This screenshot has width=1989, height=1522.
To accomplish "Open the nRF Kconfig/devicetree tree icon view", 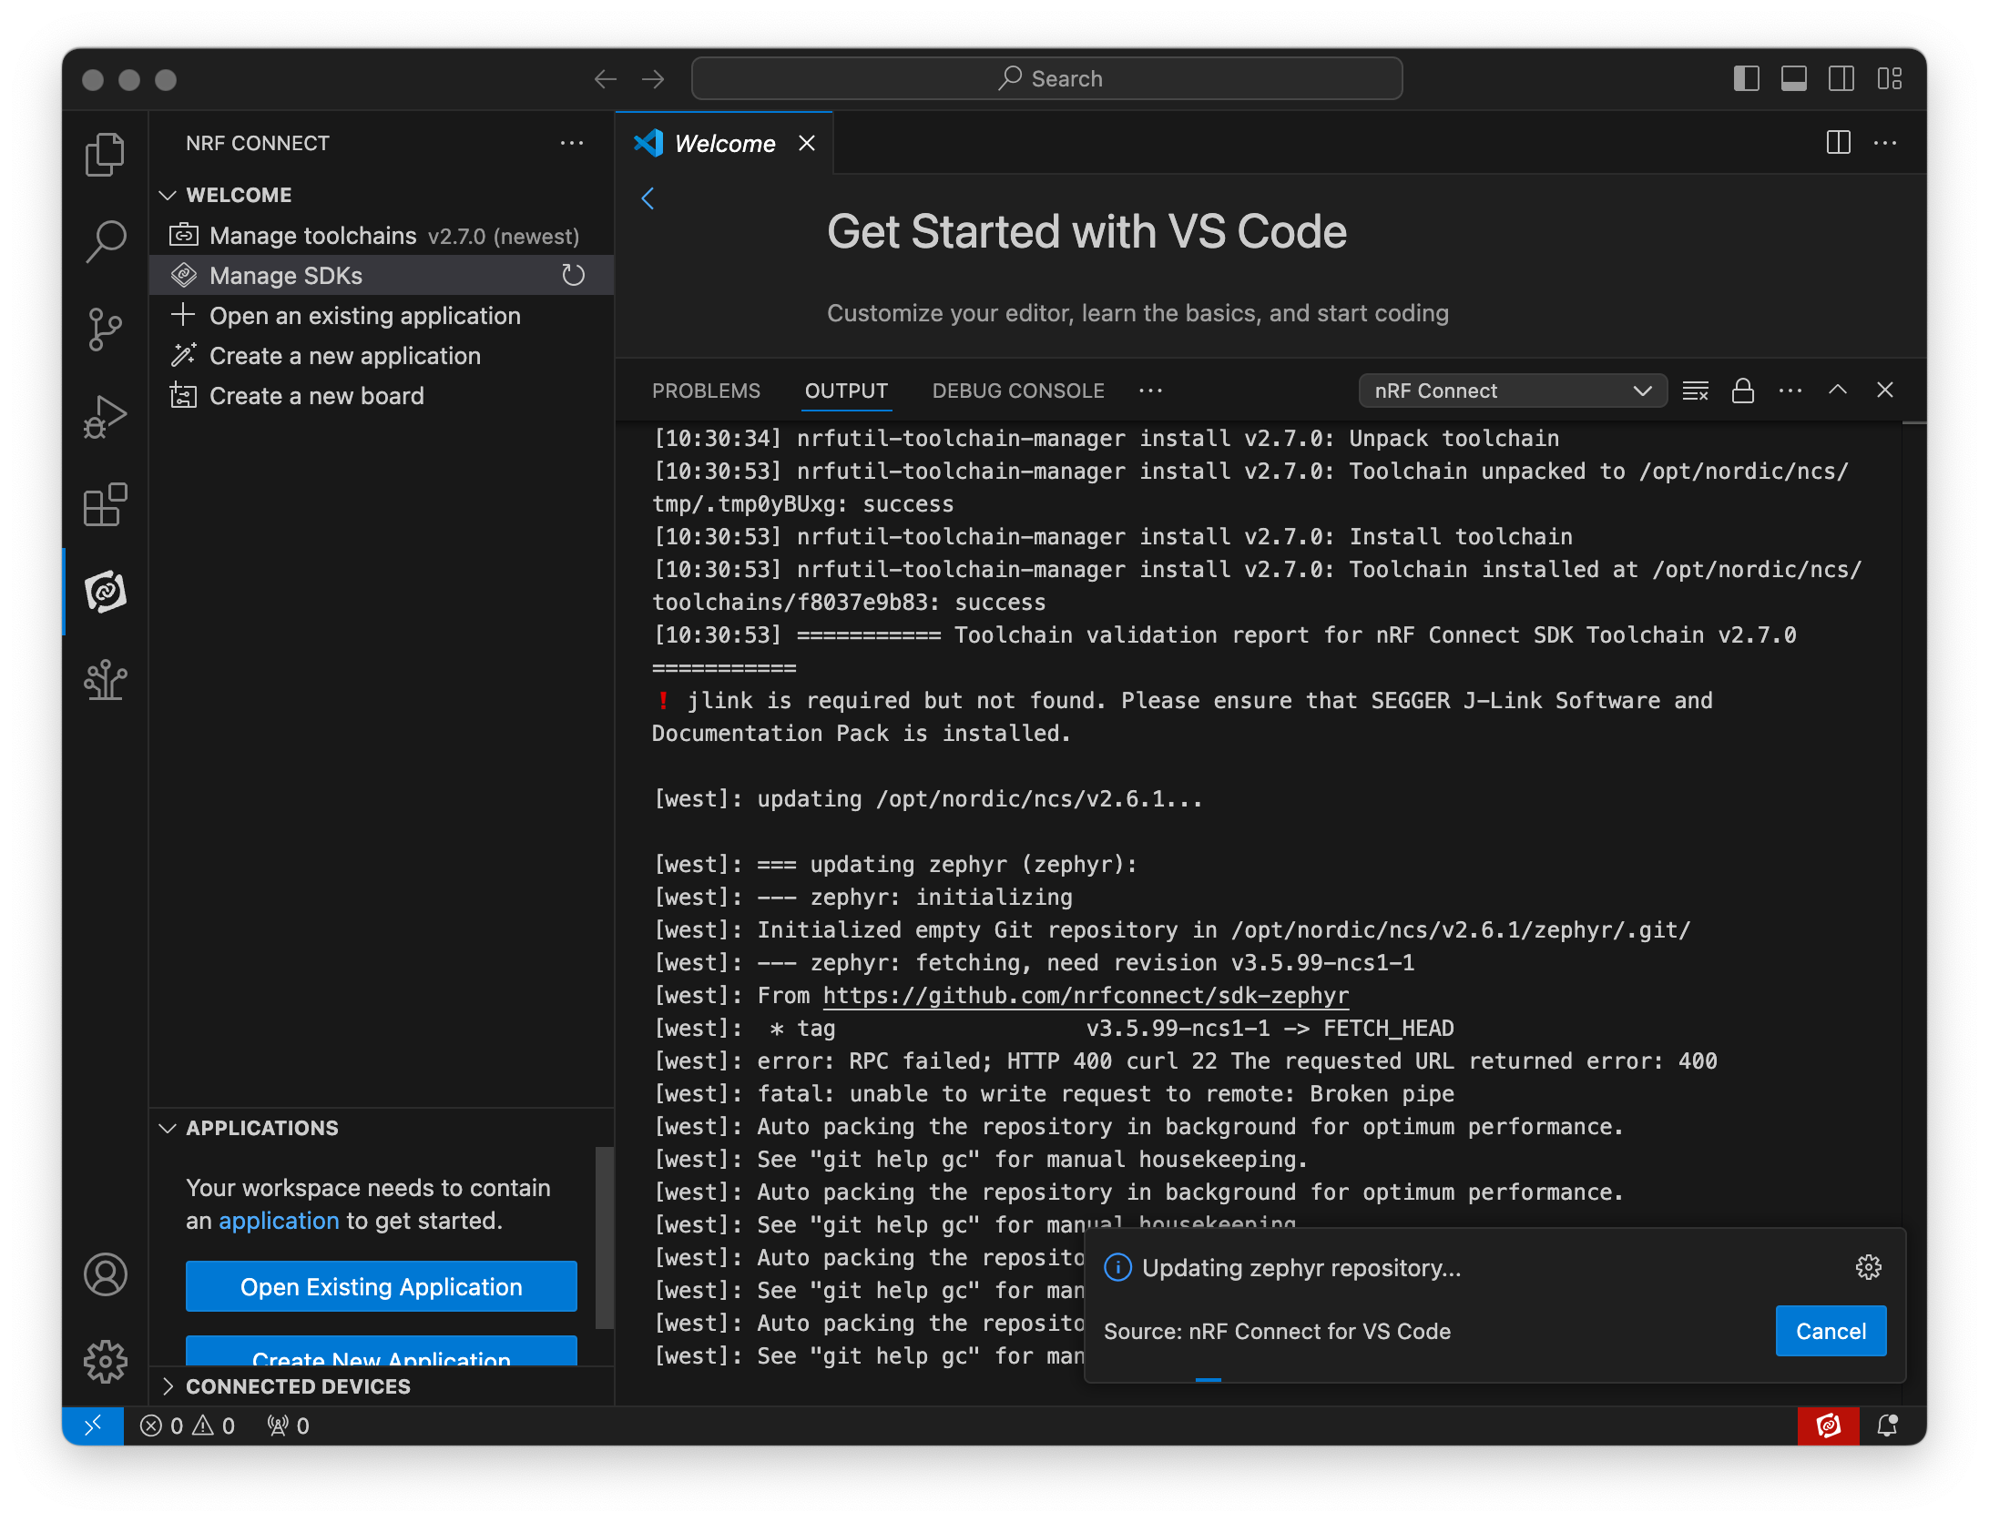I will pos(106,680).
